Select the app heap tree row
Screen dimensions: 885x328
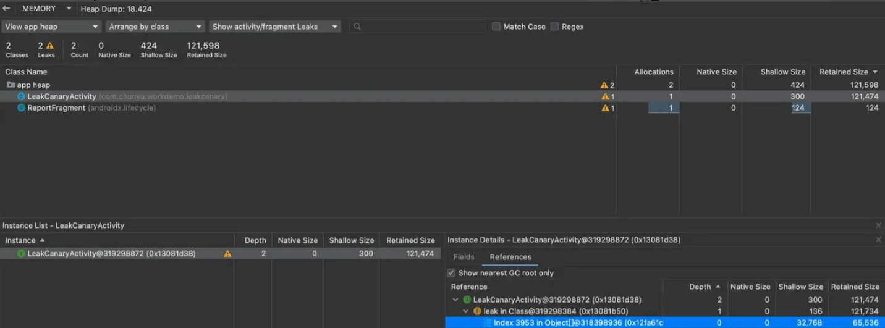coord(443,85)
